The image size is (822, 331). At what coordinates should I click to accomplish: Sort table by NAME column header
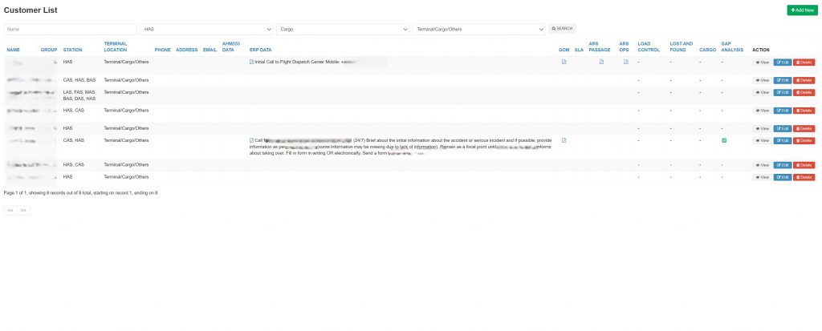13,50
